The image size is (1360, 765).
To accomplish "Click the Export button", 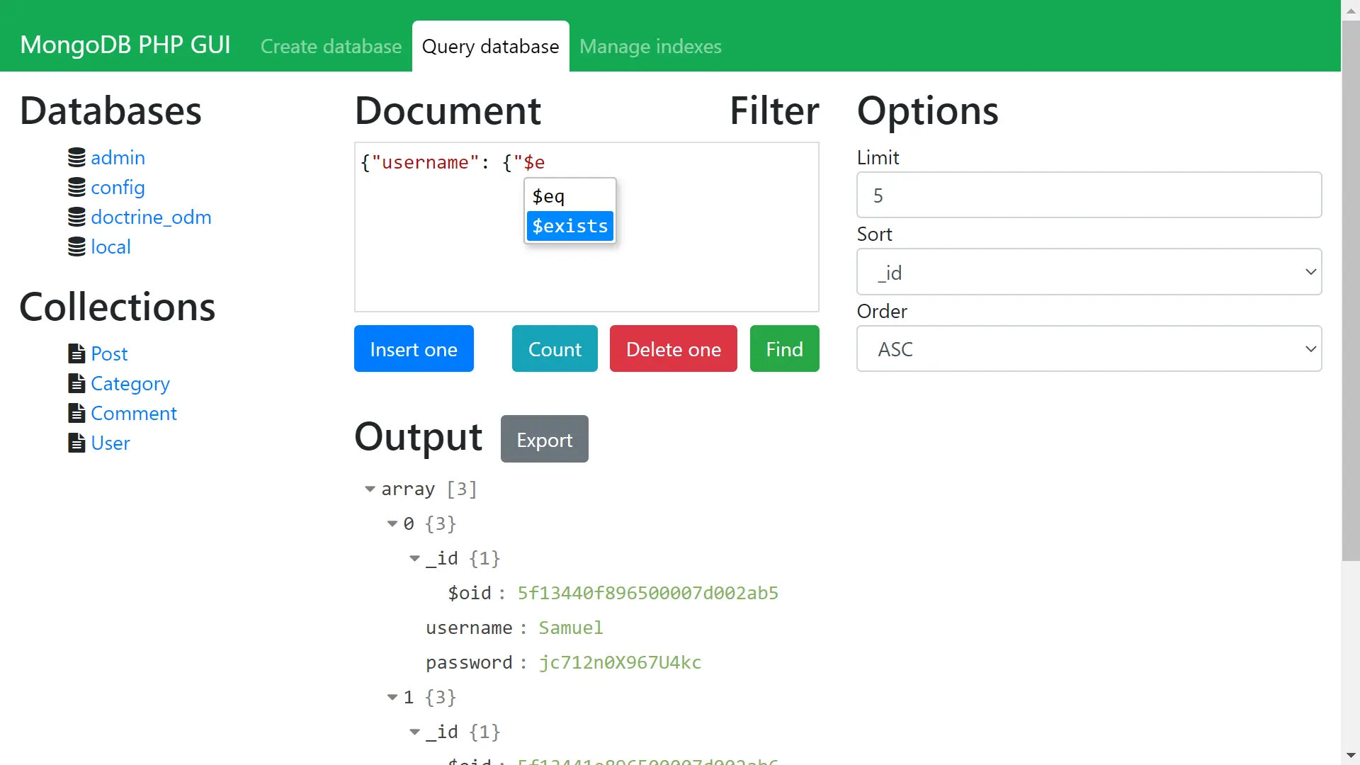I will pyautogui.click(x=544, y=438).
